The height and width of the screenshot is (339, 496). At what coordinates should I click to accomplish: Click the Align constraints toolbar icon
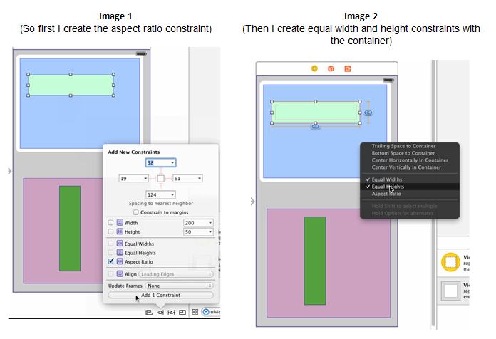click(x=149, y=312)
